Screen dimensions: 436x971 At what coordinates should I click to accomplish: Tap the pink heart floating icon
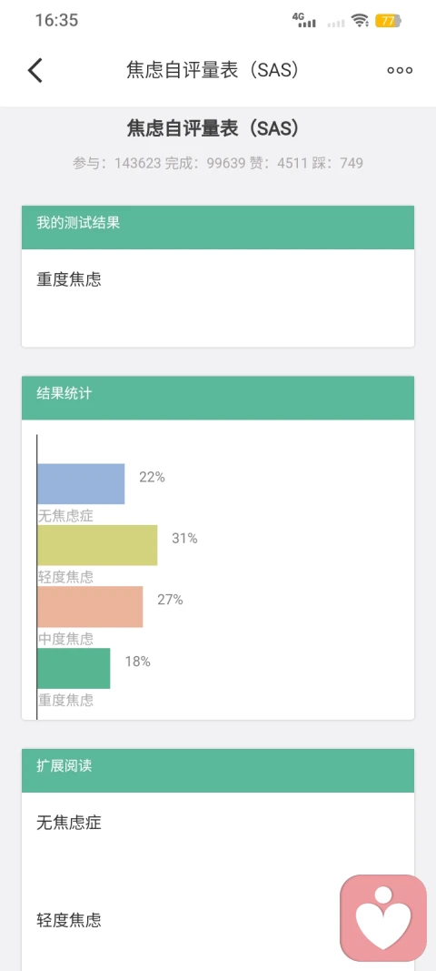pos(383,917)
